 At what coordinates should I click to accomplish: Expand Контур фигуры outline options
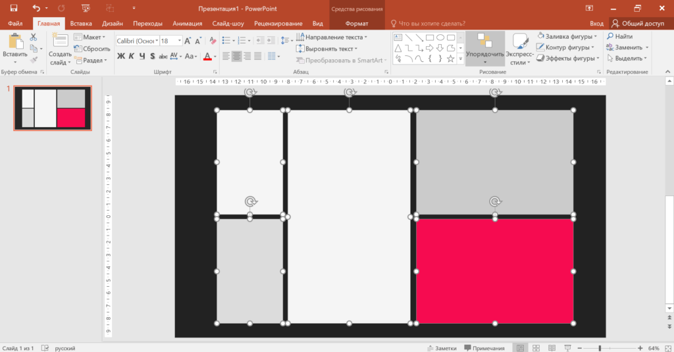(565, 47)
